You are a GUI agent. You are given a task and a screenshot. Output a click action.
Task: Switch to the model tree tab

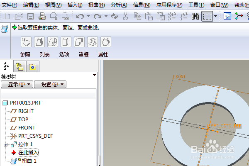point(7,66)
